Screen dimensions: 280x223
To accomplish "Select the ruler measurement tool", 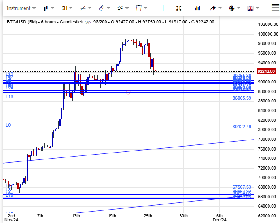I will pyautogui.click(x=102, y=8).
